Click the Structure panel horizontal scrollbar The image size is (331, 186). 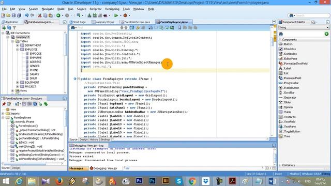25,163
